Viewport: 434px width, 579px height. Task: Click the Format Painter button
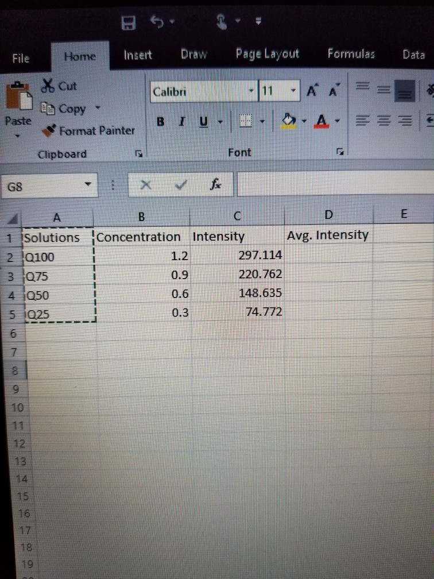pyautogui.click(x=88, y=130)
